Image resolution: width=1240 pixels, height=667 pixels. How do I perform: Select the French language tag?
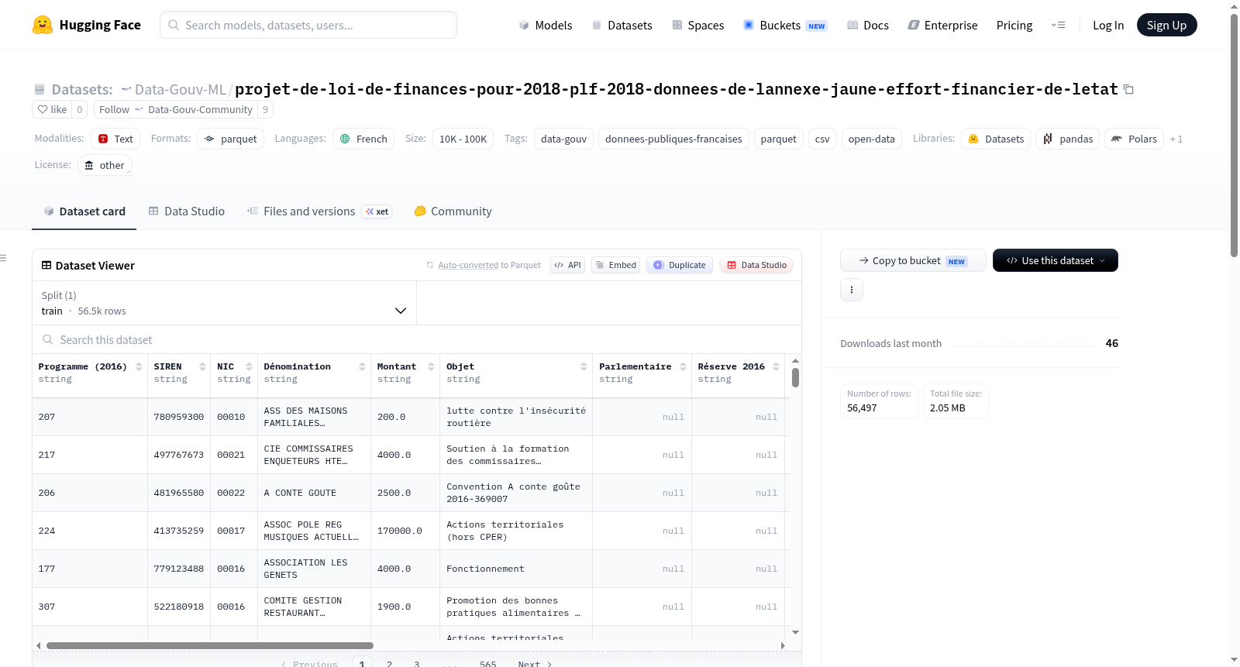tap(363, 139)
